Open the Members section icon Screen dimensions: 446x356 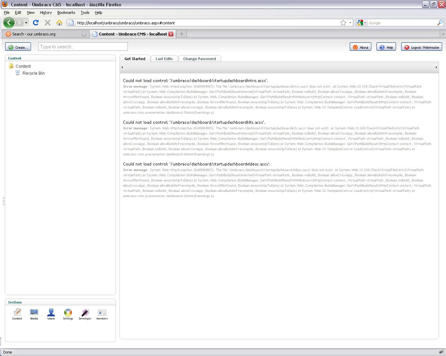coord(102,314)
